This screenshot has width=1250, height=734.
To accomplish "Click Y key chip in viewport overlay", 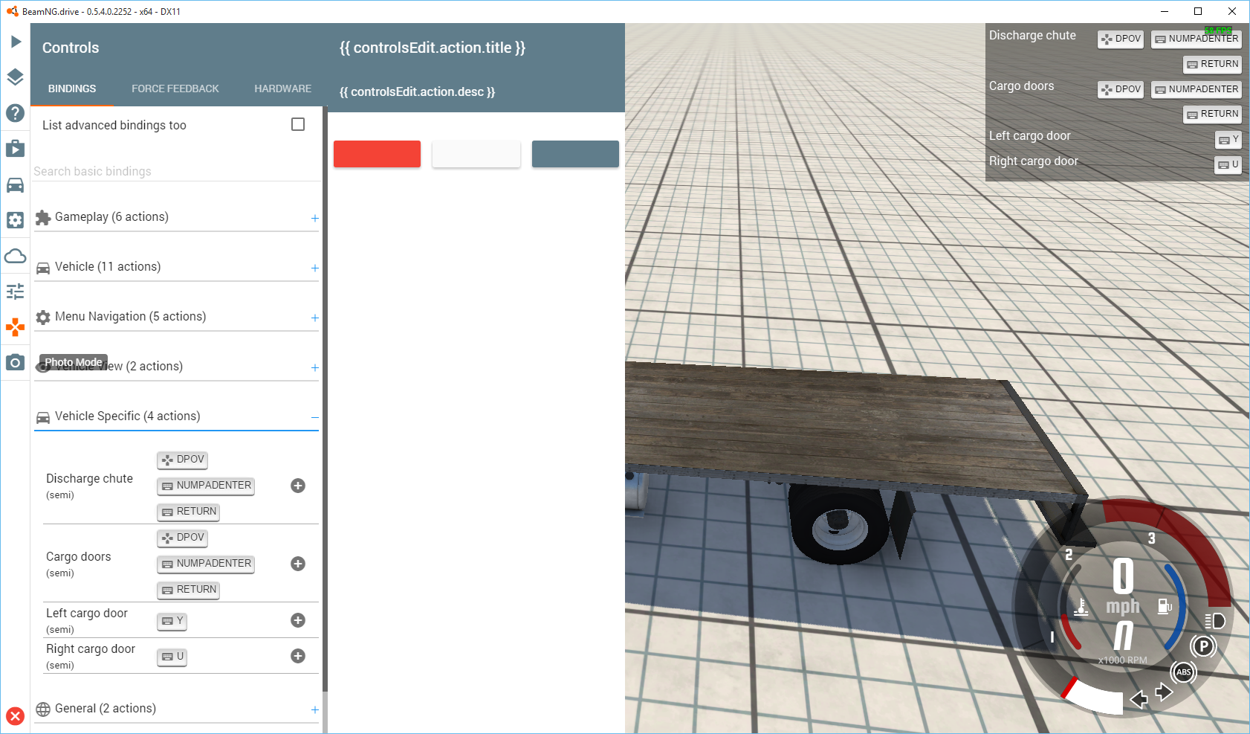I will click(1228, 139).
